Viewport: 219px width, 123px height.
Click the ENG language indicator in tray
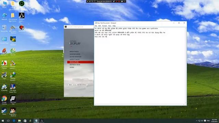click(208, 121)
